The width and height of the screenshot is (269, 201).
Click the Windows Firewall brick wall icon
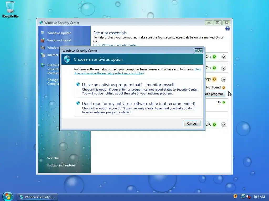(x=43, y=40)
